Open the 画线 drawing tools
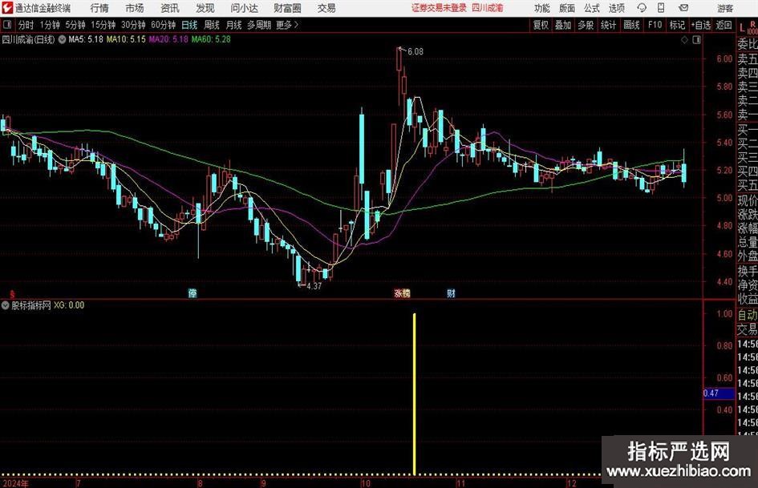This screenshot has width=758, height=488. tap(631, 25)
